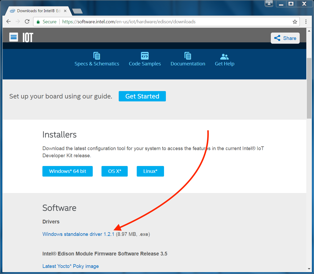Screen dimensions: 314x274
Task: Select the Downloads for Intel Edison tab
Action: pyautogui.click(x=38, y=11)
